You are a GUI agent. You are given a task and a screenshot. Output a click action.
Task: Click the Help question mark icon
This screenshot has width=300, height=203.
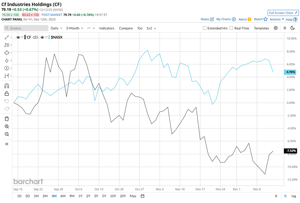[296, 19]
